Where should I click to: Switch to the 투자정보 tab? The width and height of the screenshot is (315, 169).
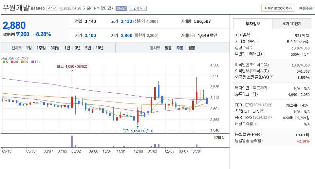[253, 24]
